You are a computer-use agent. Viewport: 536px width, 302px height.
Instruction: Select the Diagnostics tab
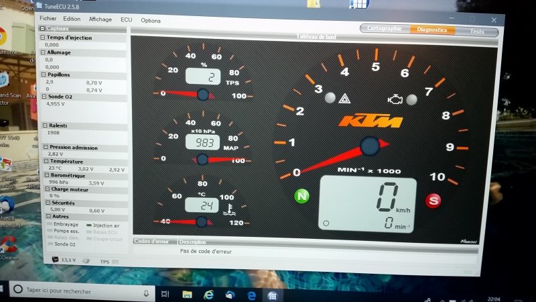click(x=432, y=30)
